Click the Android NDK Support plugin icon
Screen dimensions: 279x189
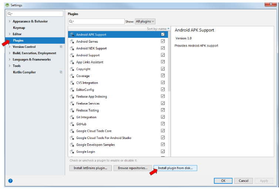tap(72, 48)
